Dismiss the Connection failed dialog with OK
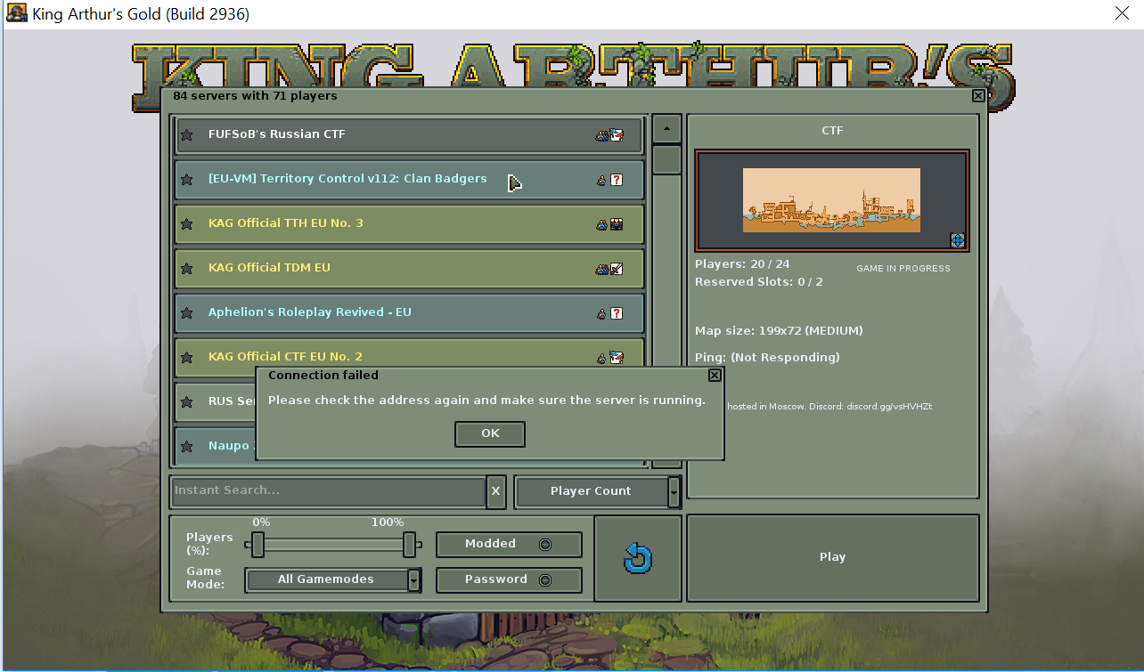Viewport: 1144px width, 672px height. (x=490, y=433)
